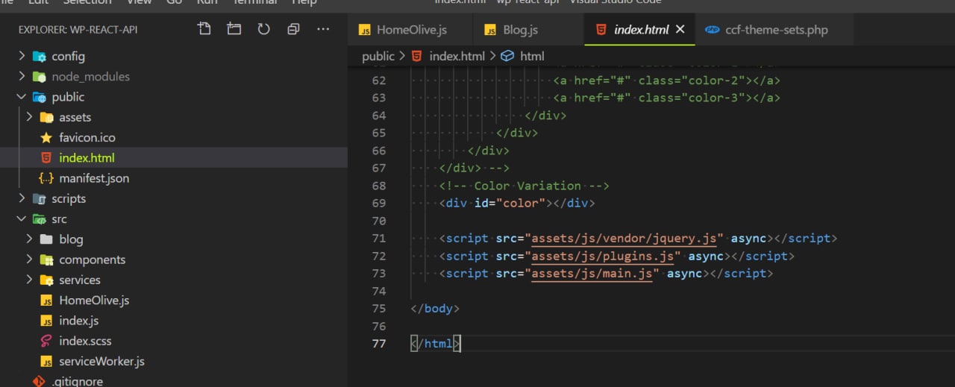Image resolution: width=955 pixels, height=387 pixels.
Task: Open favicon.ico in the file tree
Action: click(87, 137)
